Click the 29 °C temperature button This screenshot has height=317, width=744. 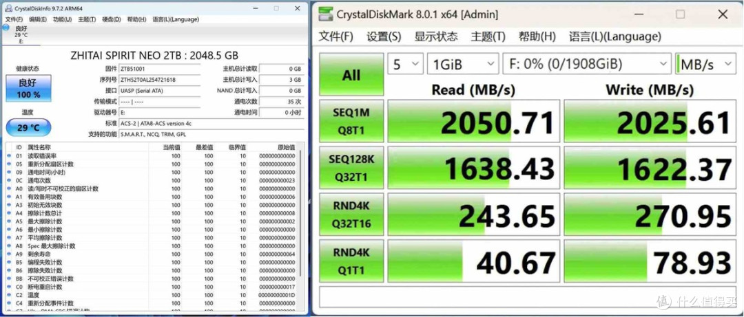pos(28,127)
